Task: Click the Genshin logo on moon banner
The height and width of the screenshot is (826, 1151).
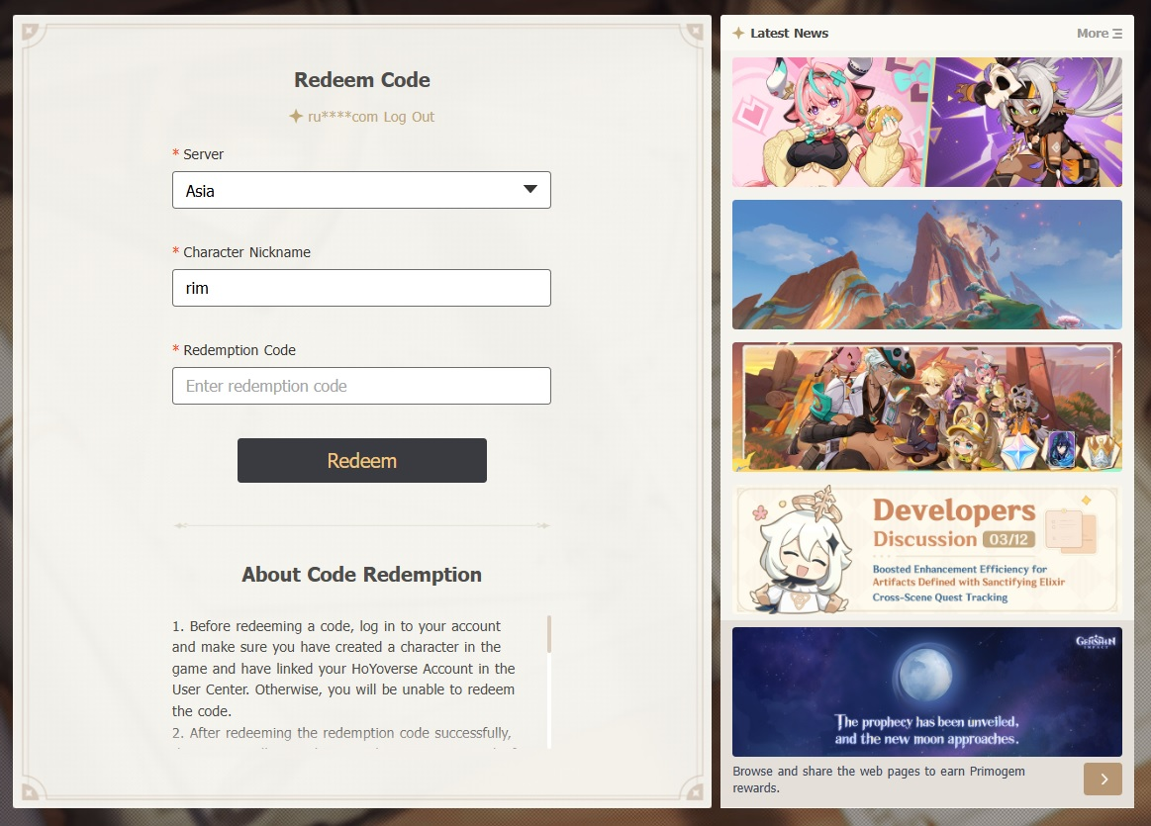Action: click(1096, 641)
